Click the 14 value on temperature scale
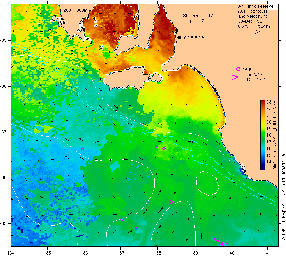 coord(269,162)
